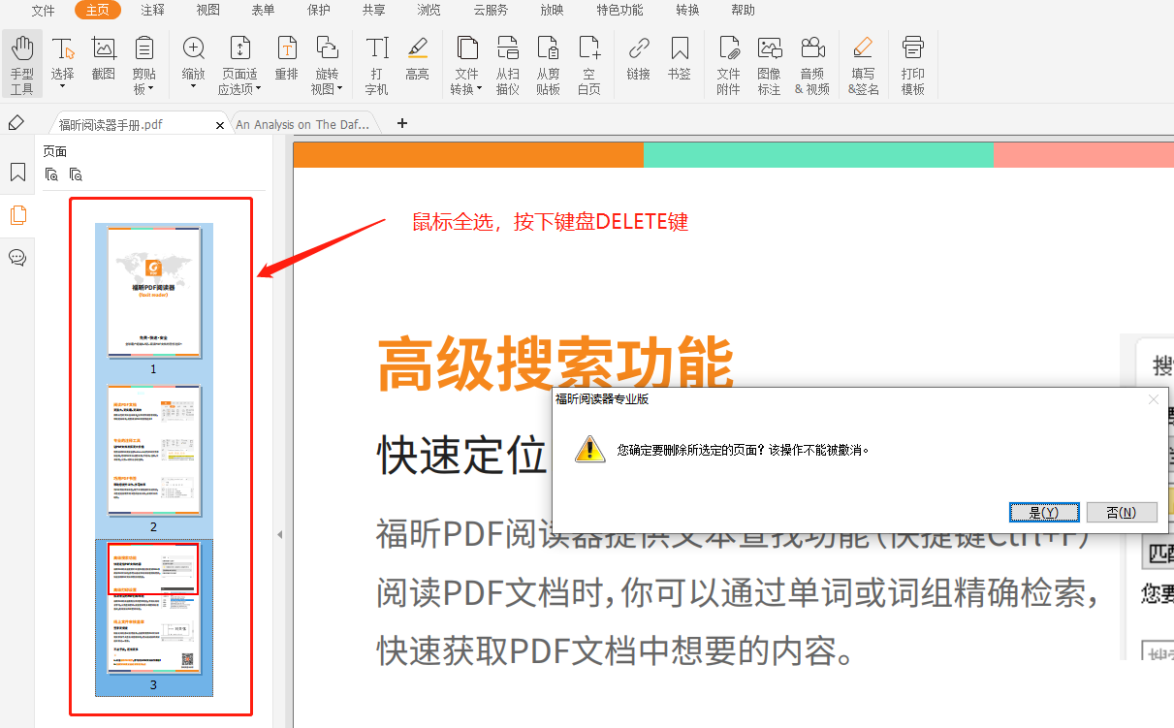Open the Slideshow (放映) ribbon tab

click(x=552, y=11)
